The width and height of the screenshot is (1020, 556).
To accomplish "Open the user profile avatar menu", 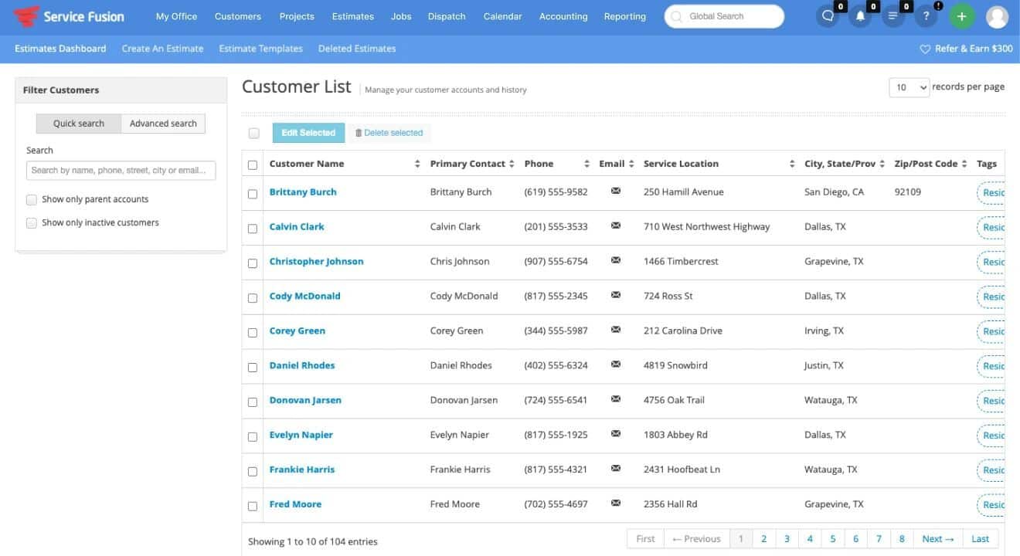I will pos(996,15).
